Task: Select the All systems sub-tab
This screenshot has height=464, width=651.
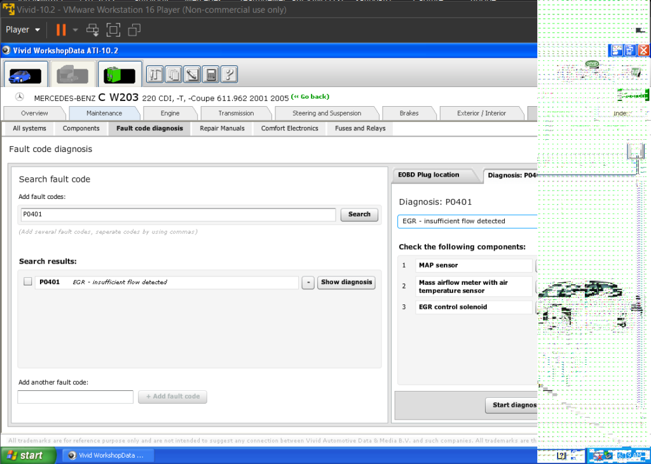Action: coord(29,128)
